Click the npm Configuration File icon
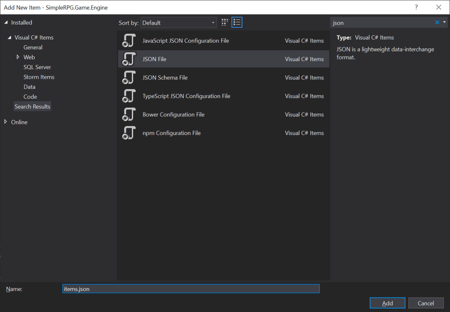The height and width of the screenshot is (312, 450). pyautogui.click(x=128, y=133)
